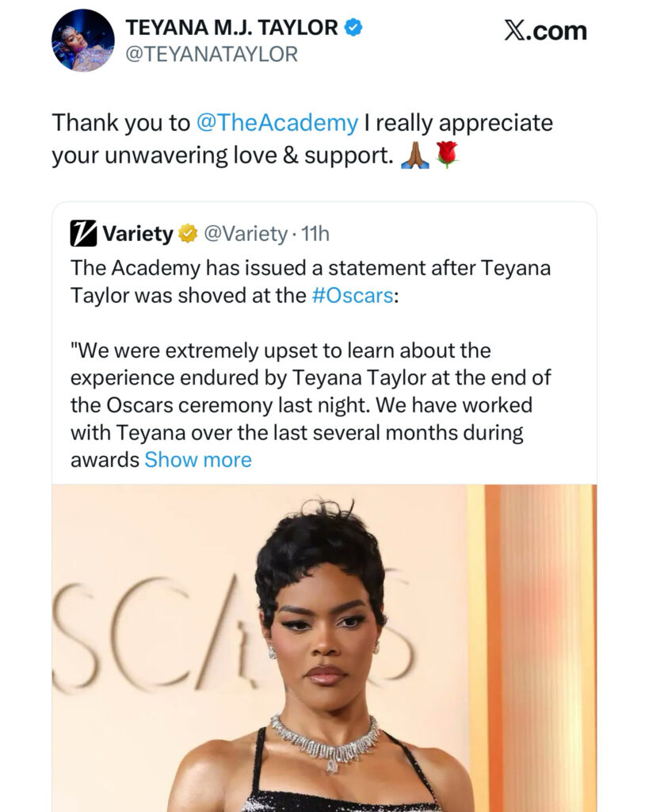649x812 pixels.
Task: Click Variety's gold verified badge
Action: coord(188,234)
